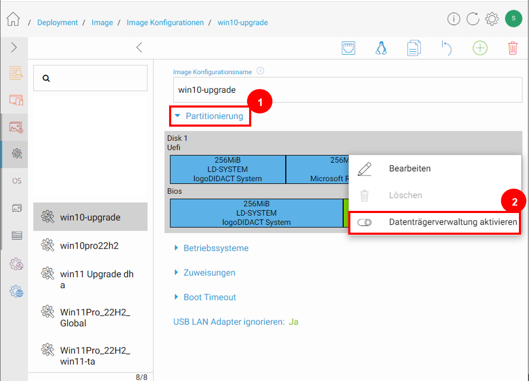Viewport: 529px width, 381px height.
Task: Open the settings gear in the header
Action: [492, 19]
